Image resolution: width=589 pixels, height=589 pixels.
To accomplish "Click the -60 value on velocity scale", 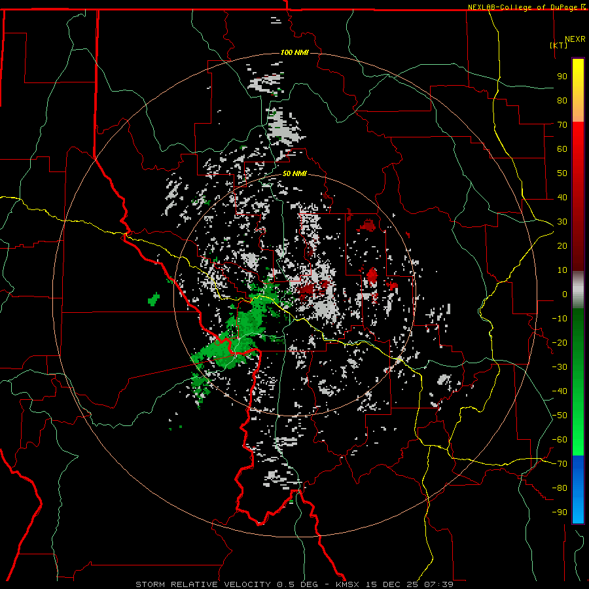I will tap(560, 440).
